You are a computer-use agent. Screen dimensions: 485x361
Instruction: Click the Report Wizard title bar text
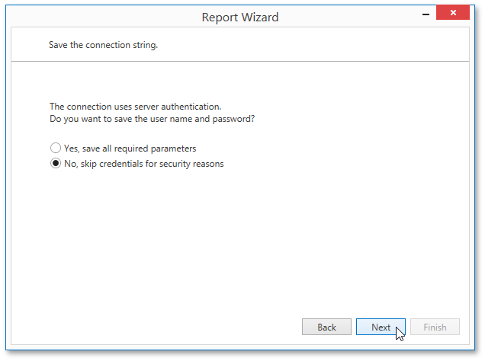point(240,18)
